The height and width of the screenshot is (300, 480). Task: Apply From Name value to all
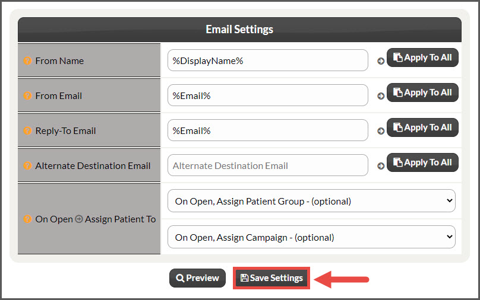(422, 58)
